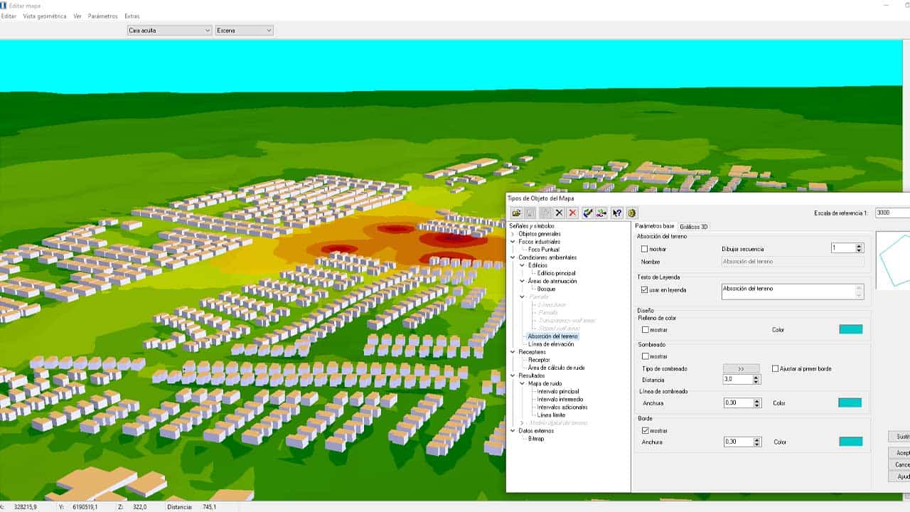Open the 'Escena' dropdown
The width and height of the screenshot is (910, 512).
[245, 31]
